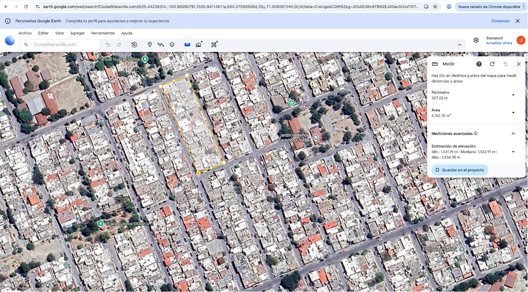Collapse the toolbar with chevron arrow
The width and height of the screenshot is (528, 292).
click(x=459, y=45)
